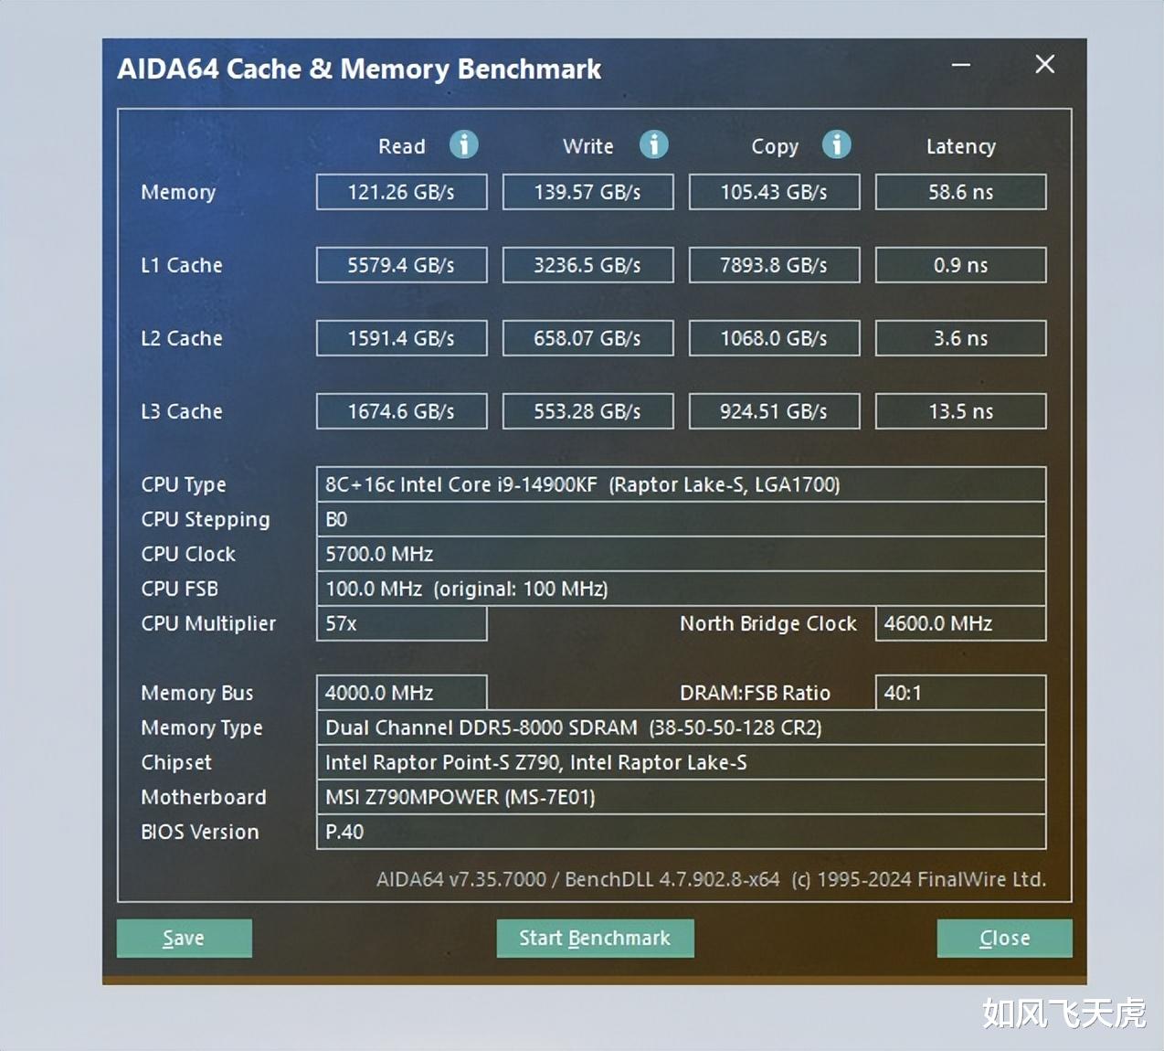Select L3 Cache read 1674.6 GB/s
1164x1051 pixels.
pyautogui.click(x=401, y=411)
